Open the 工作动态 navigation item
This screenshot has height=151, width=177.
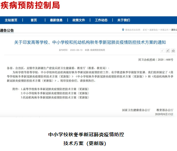coord(101,20)
